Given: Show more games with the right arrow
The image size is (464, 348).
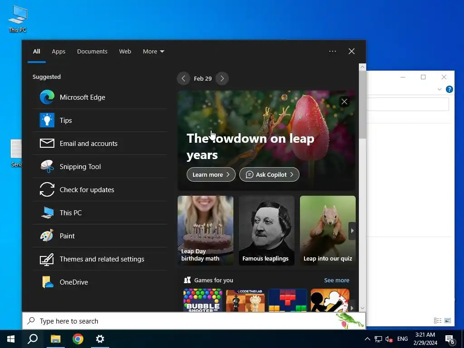Looking at the screenshot, I should tap(352, 308).
